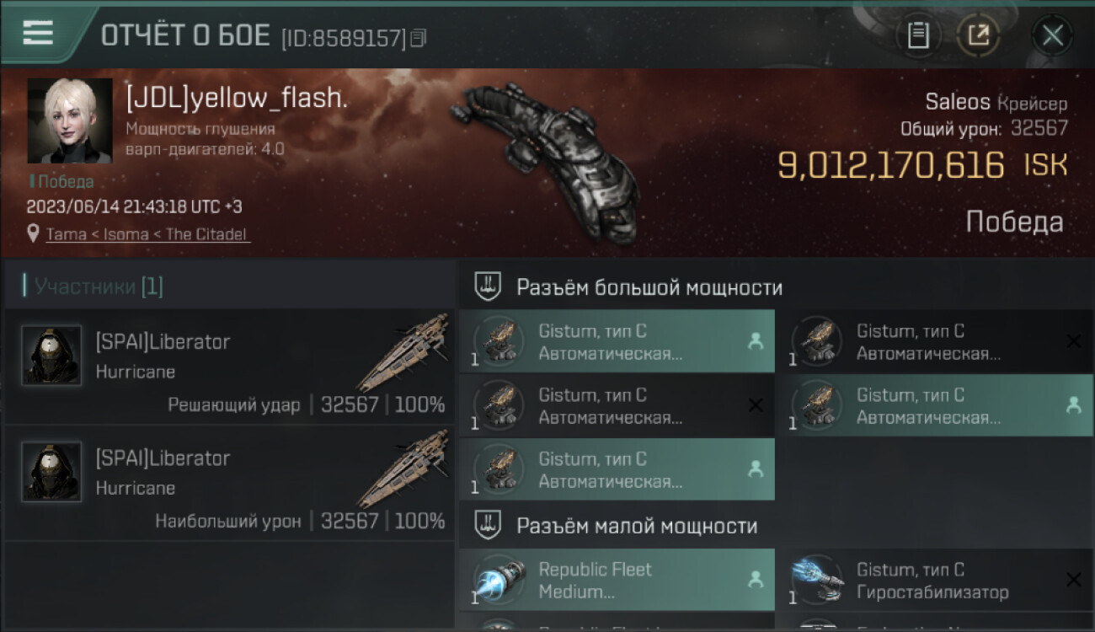
Task: Click the Gistum Гиростабилизатор module icon
Action: coord(817,580)
